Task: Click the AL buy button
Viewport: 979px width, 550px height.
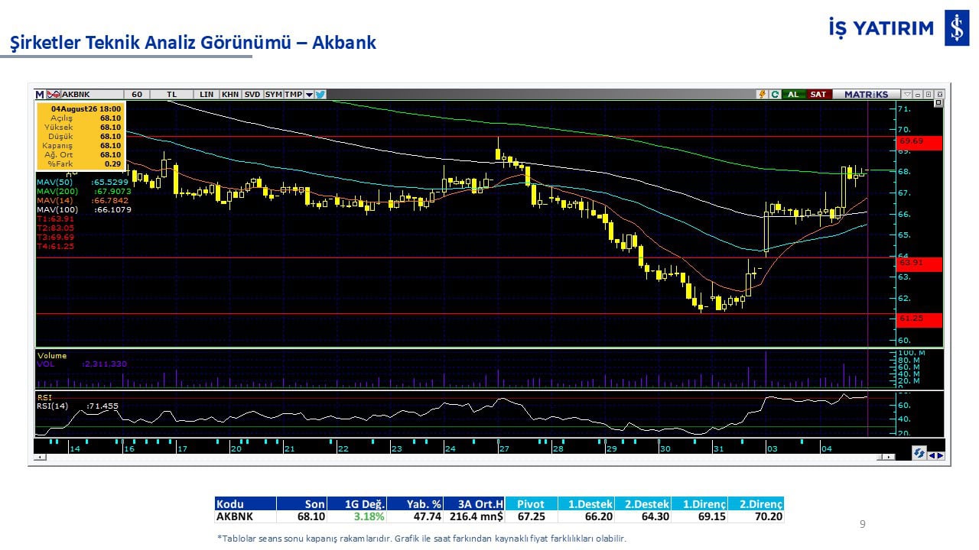Action: (793, 94)
